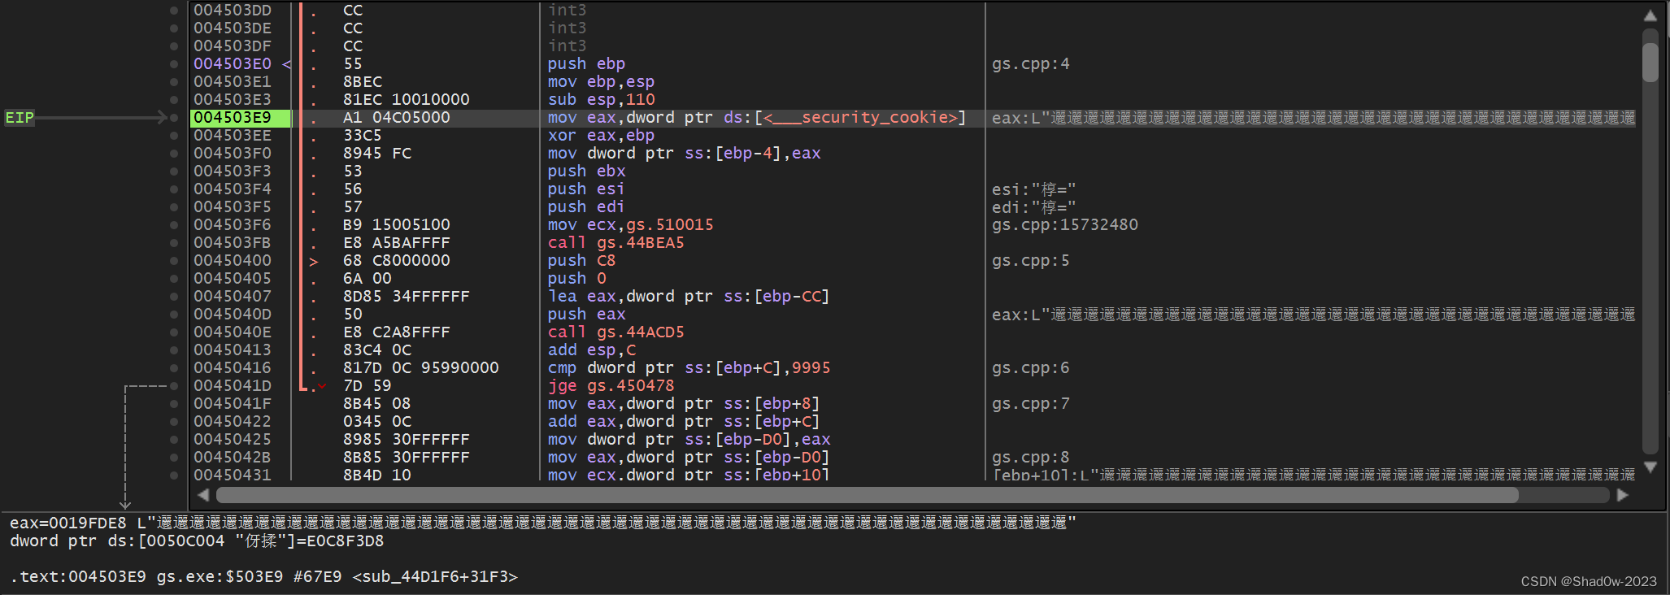Screen dimensions: 1670x595
Task: Select the highlighted address 004503E9
Action: pos(240,118)
